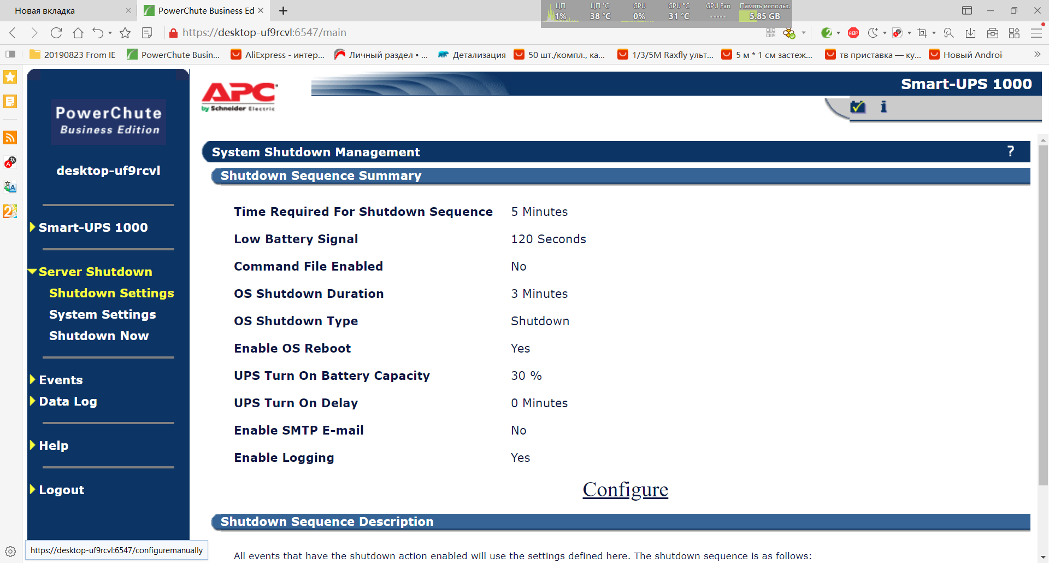
Task: Open the reader mode page icon
Action: pyautogui.click(x=147, y=33)
